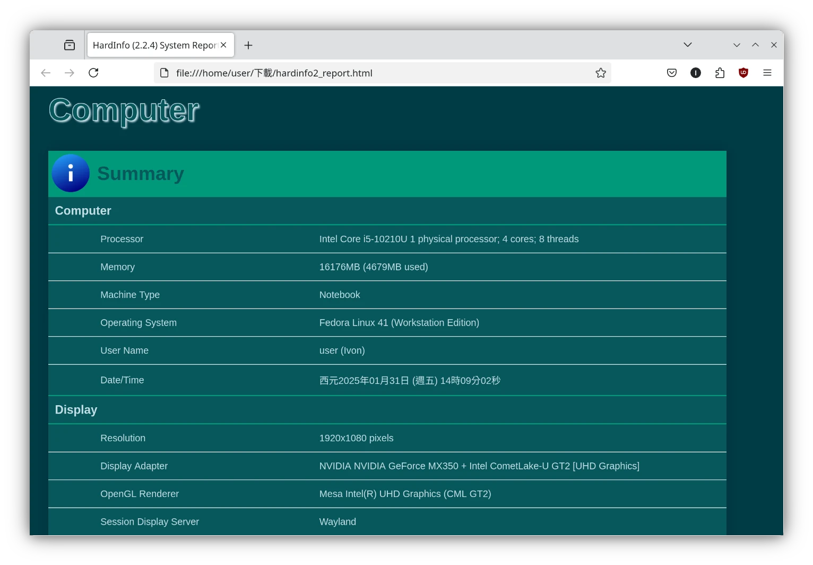813x565 pixels.
Task: Open the Extensions puzzle icon
Action: click(720, 73)
